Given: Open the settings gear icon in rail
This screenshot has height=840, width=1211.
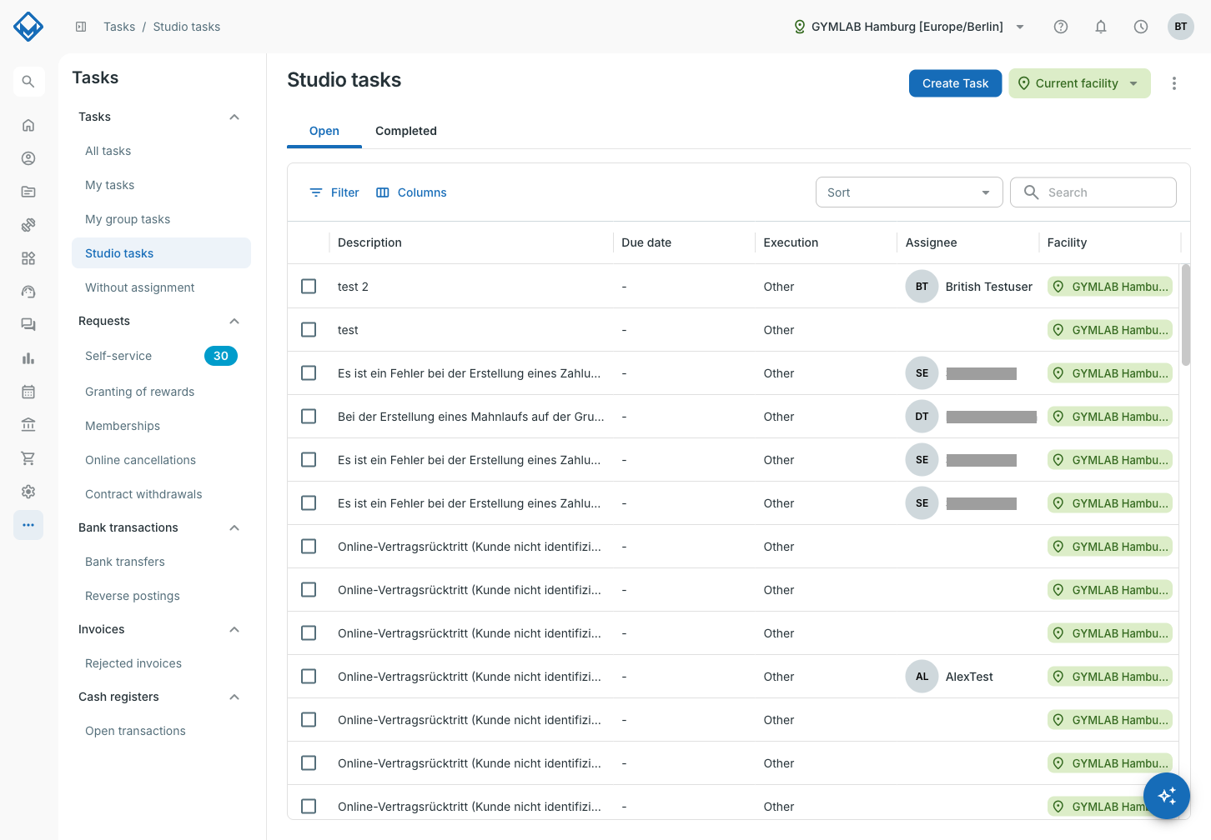Looking at the screenshot, I should (28, 492).
